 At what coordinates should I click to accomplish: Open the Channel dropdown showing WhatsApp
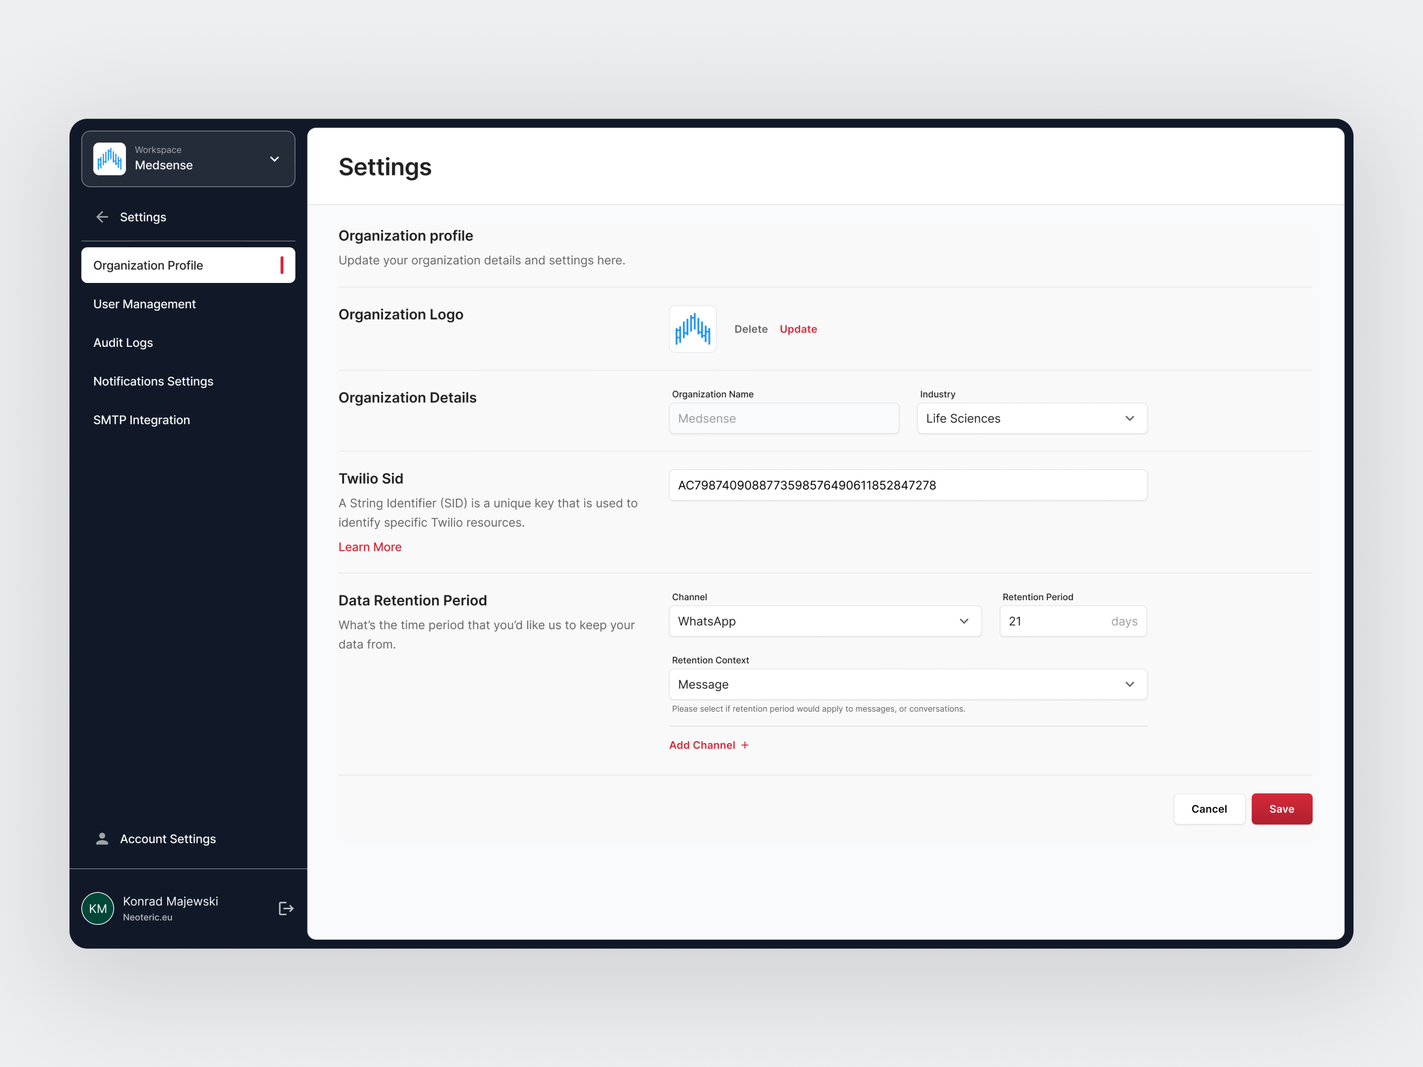pyautogui.click(x=825, y=621)
